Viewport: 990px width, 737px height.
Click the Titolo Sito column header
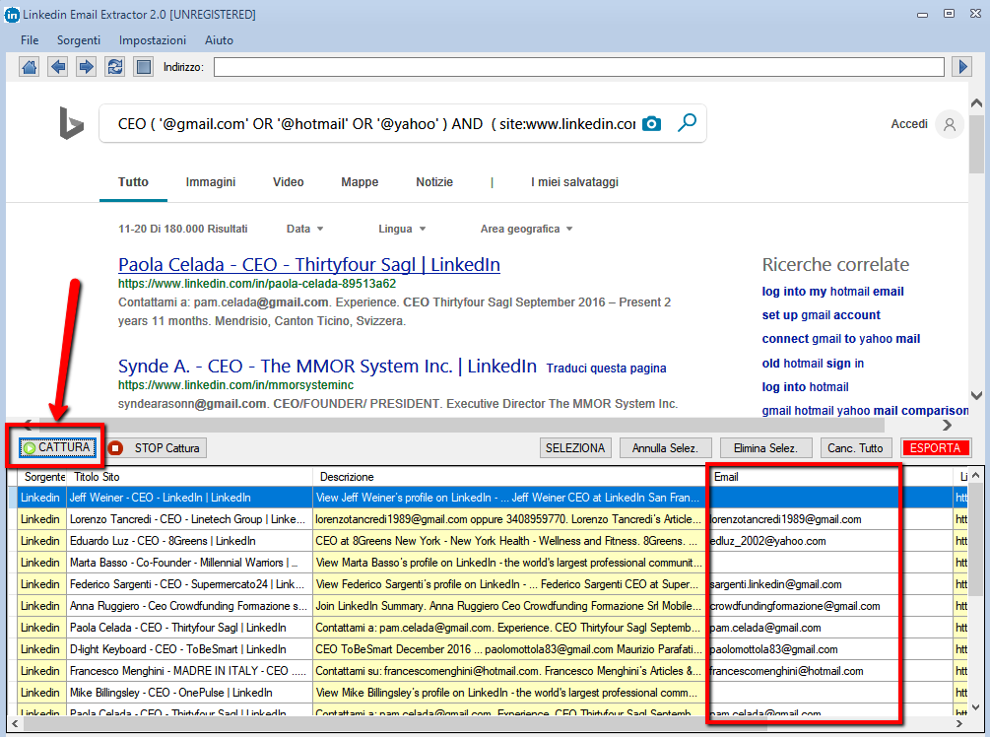pos(189,477)
